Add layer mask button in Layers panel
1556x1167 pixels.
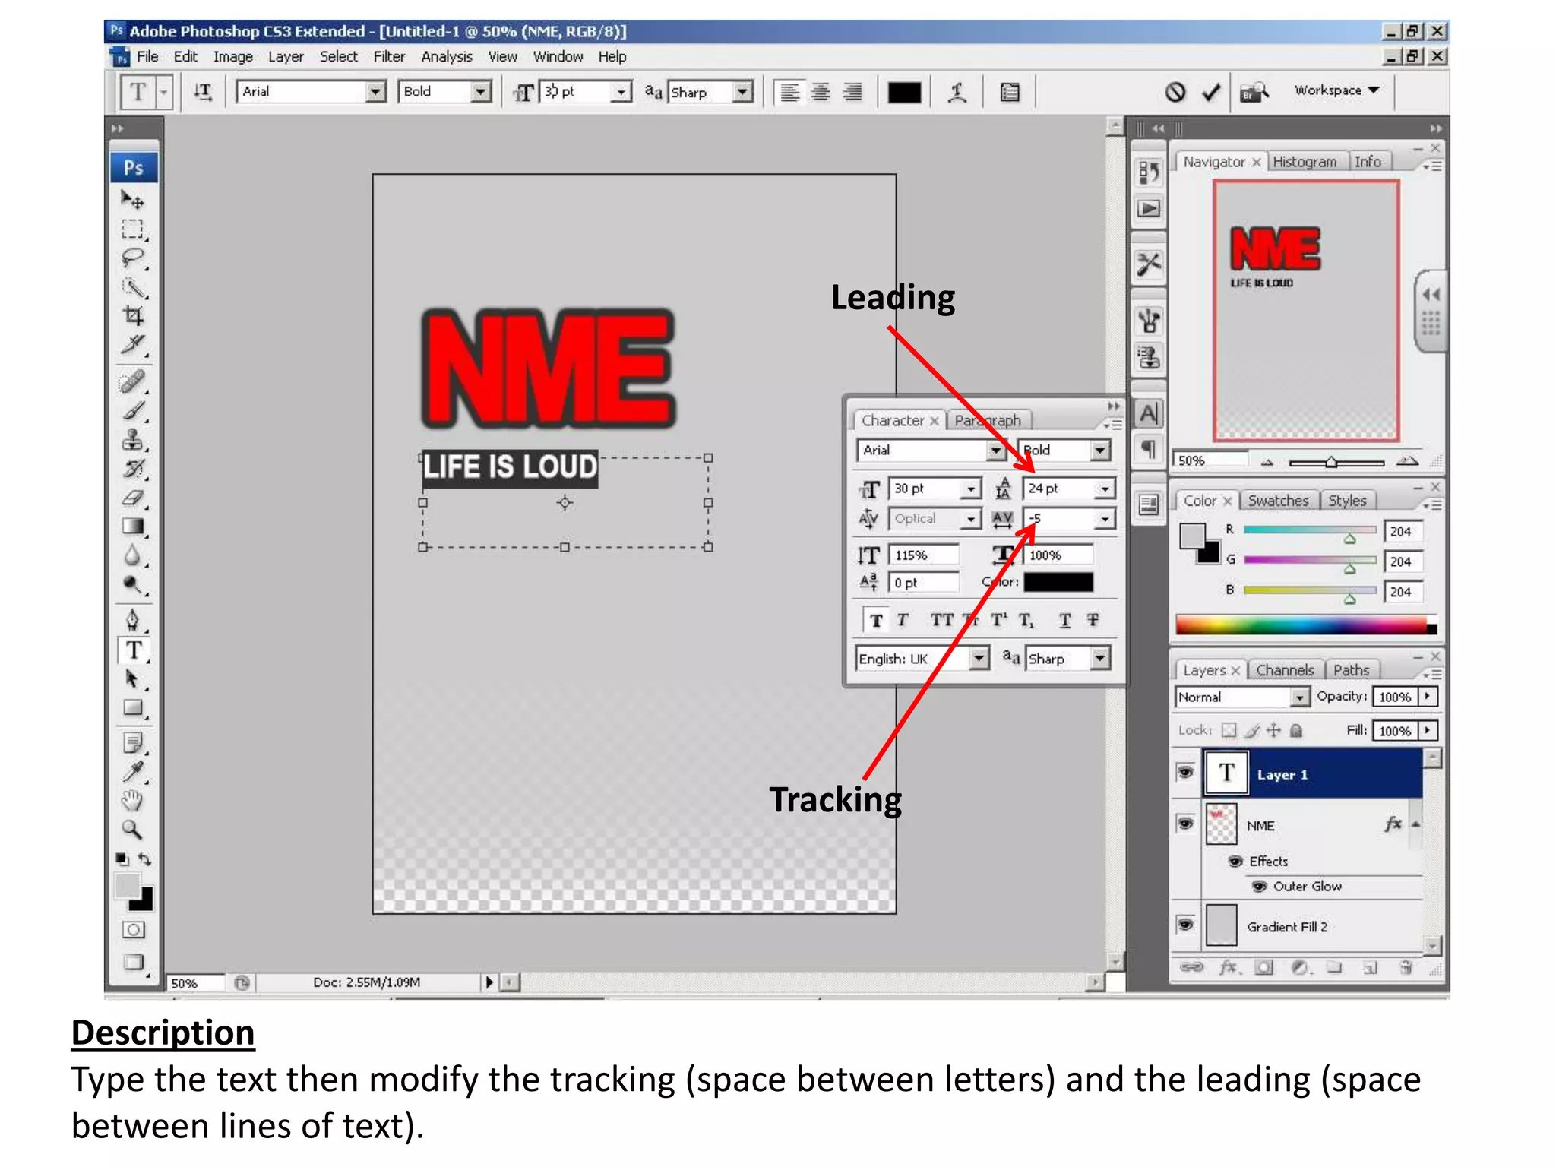pos(1263,966)
